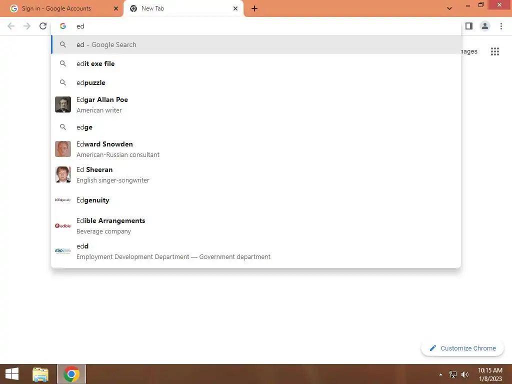
Task: Select the Edward Snowden suggestion
Action: (x=256, y=149)
